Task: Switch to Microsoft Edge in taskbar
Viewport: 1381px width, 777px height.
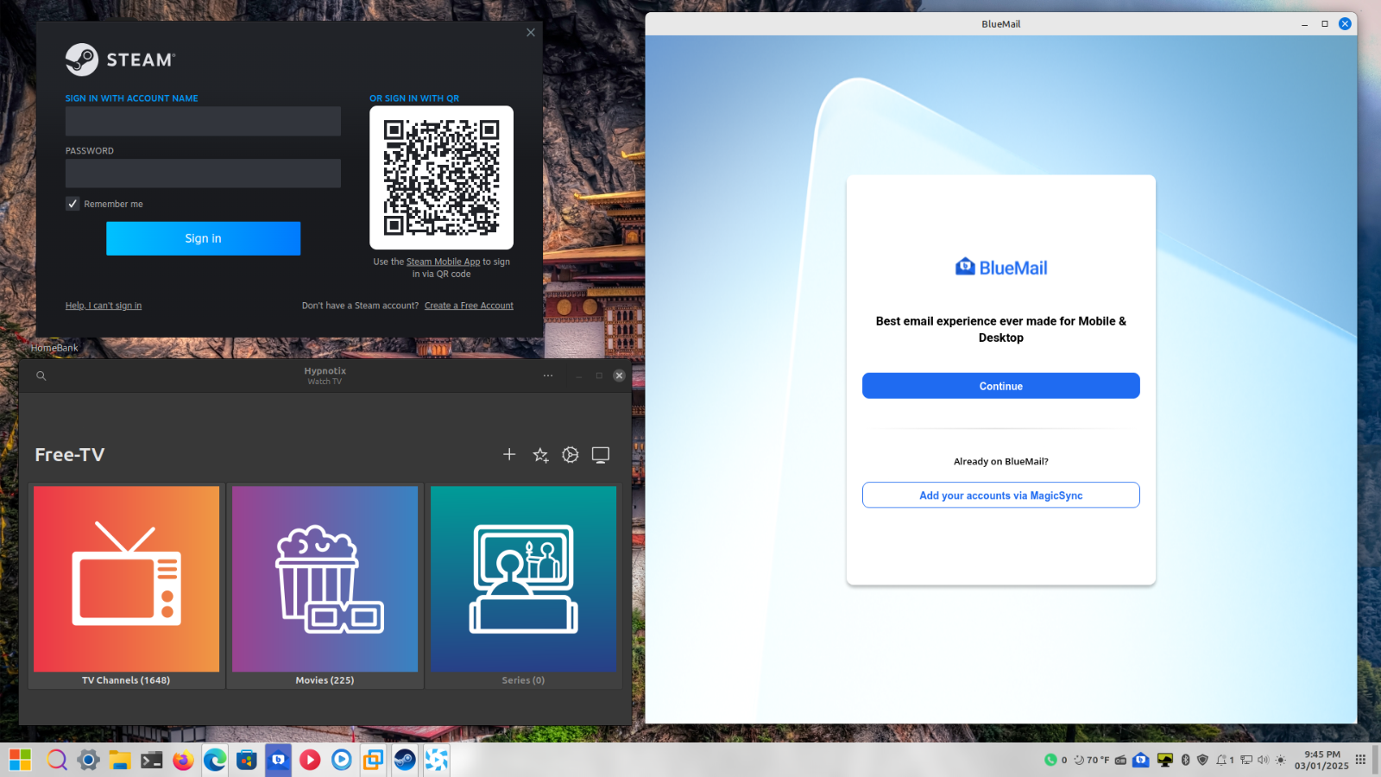Action: 215,760
